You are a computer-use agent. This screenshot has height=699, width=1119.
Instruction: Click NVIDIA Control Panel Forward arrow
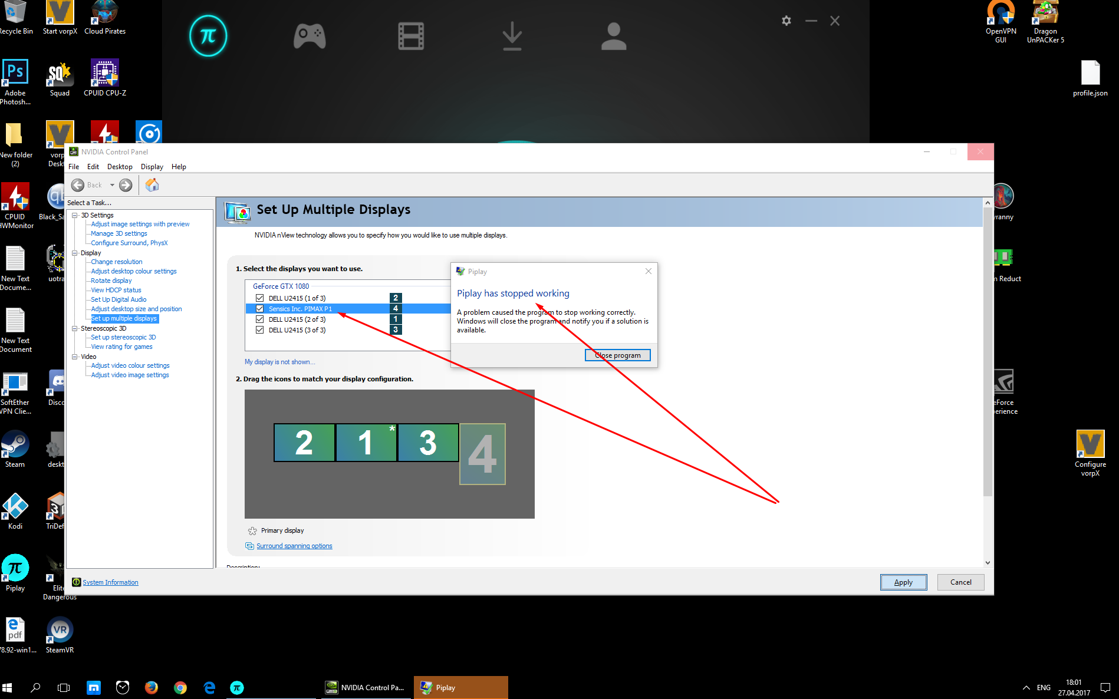tap(126, 185)
